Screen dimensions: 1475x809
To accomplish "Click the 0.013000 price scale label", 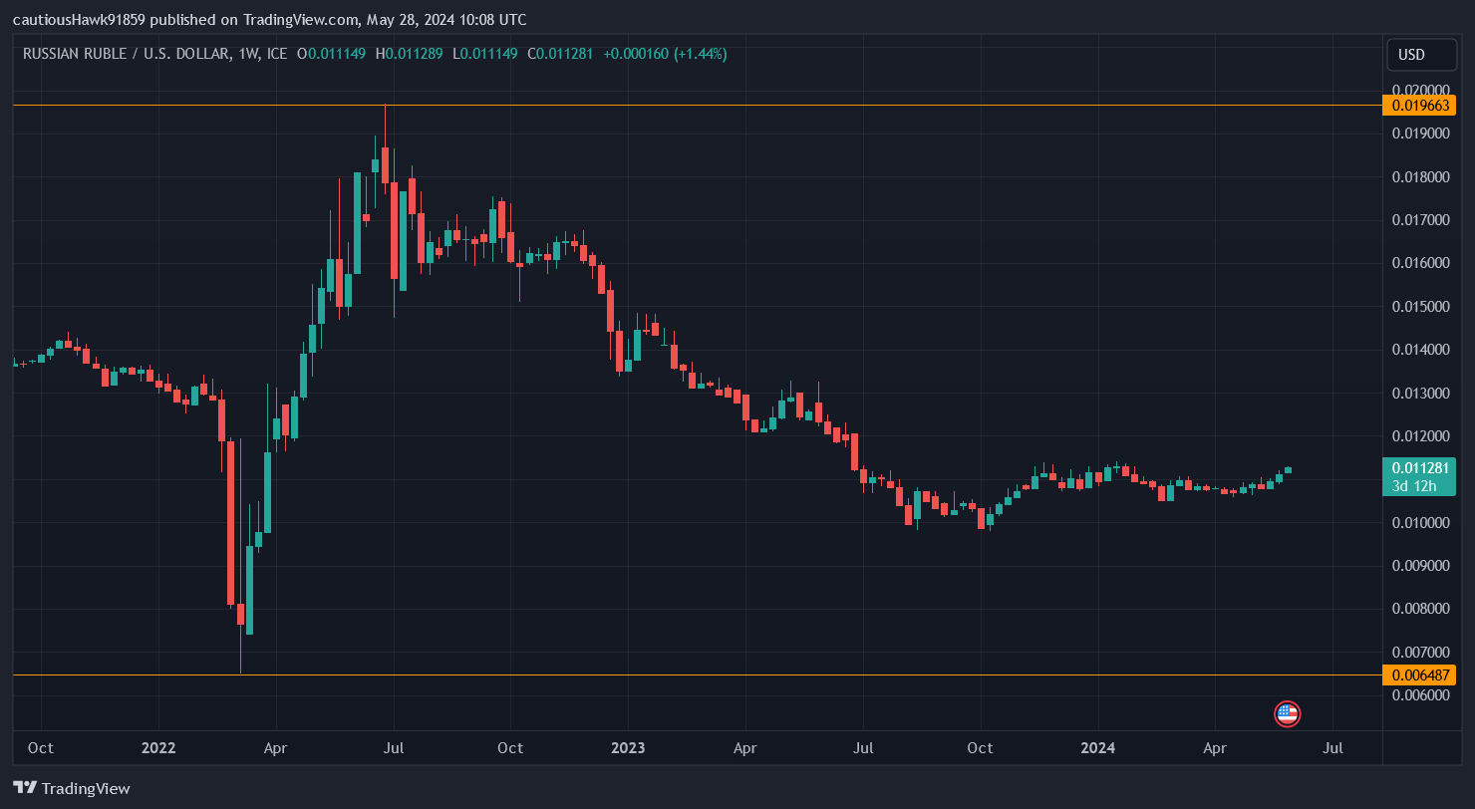I will pos(1420,393).
